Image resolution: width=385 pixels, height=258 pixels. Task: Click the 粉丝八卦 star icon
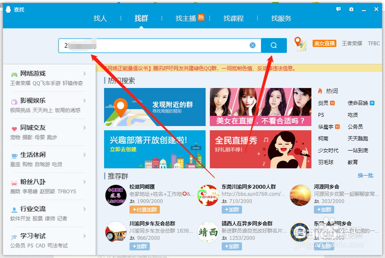click(14, 183)
